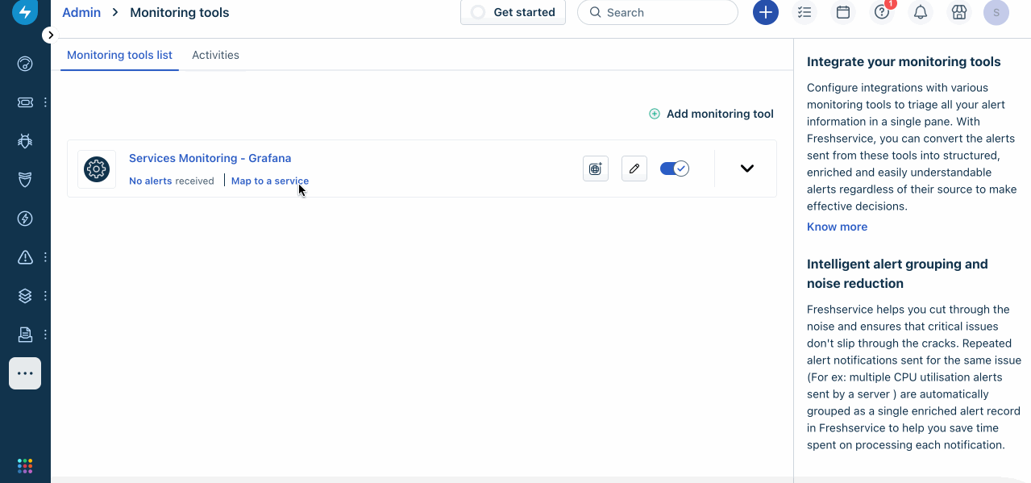The width and height of the screenshot is (1031, 483).
Task: Open the three-dots more menu in sidebar
Action: [x=25, y=373]
